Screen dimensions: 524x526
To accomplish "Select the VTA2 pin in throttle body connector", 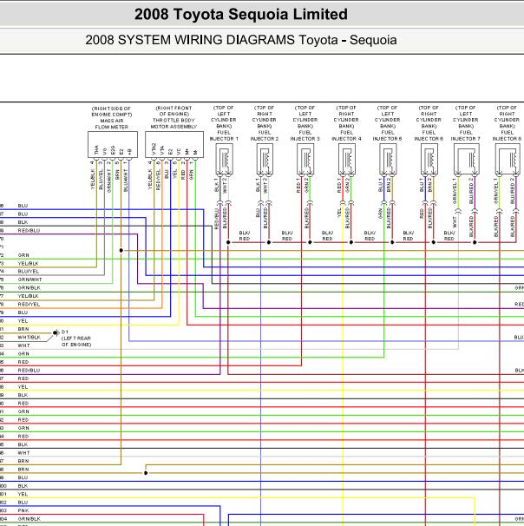I will point(154,149).
